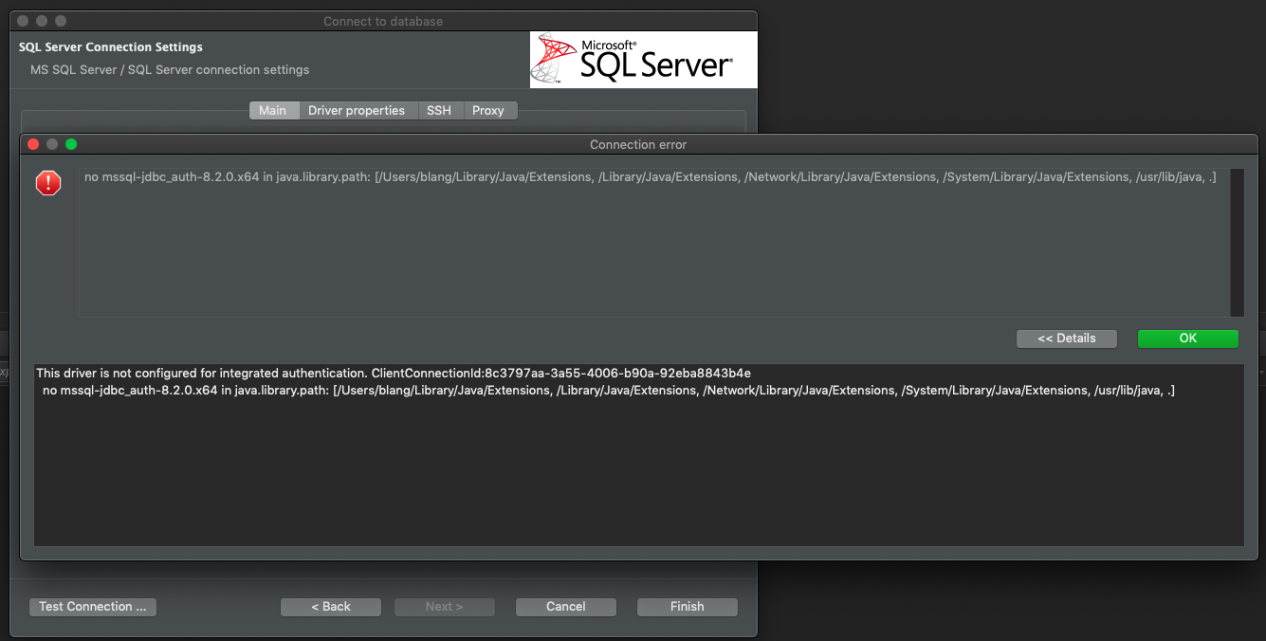Go back using the Back button
The image size is (1266, 641).
click(330, 607)
